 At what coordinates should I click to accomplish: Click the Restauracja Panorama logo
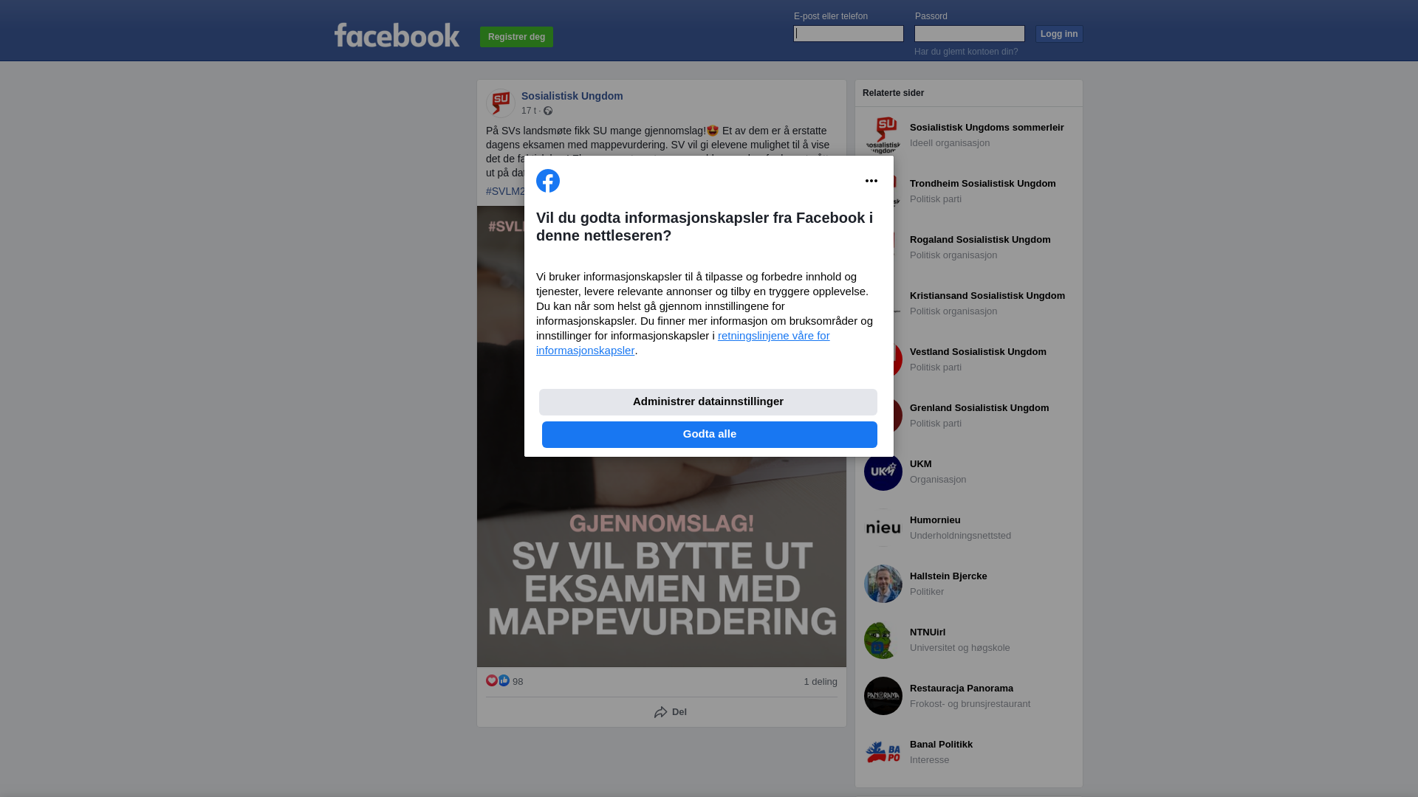pos(883,696)
